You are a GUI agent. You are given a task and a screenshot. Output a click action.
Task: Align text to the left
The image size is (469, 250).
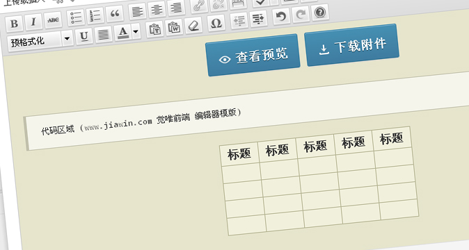(137, 11)
